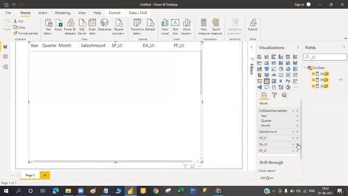348x196 pixels.
Task: Click the Save icon in title bar
Action: pos(6,4)
